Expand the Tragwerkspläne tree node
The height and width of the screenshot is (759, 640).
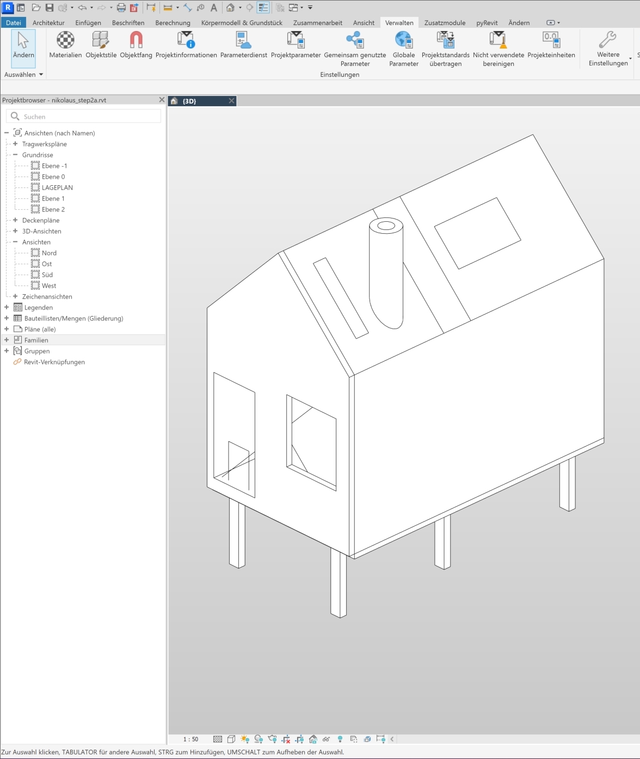(15, 144)
